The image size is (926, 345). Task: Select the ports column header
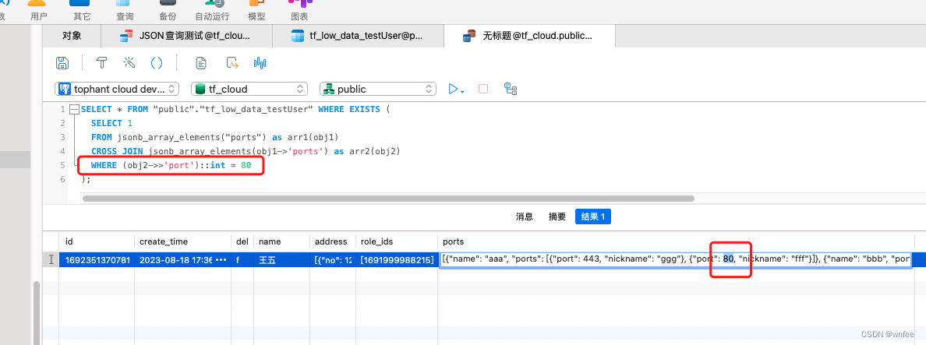point(677,241)
